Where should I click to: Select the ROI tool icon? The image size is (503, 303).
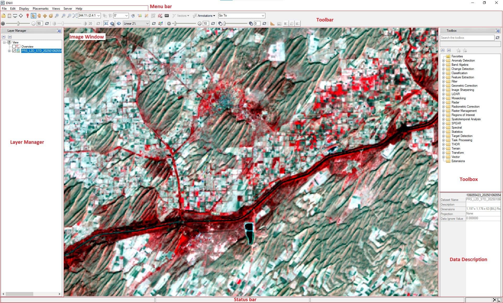[160, 16]
